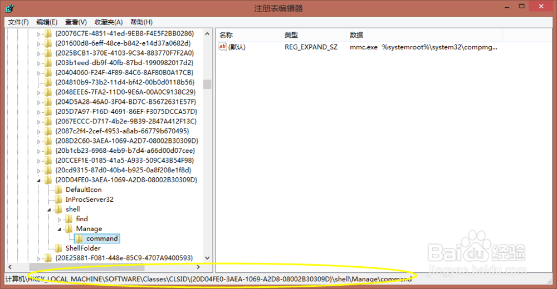The width and height of the screenshot is (557, 289).
Task: Click the tree pane scroll down arrow
Action: 207,258
